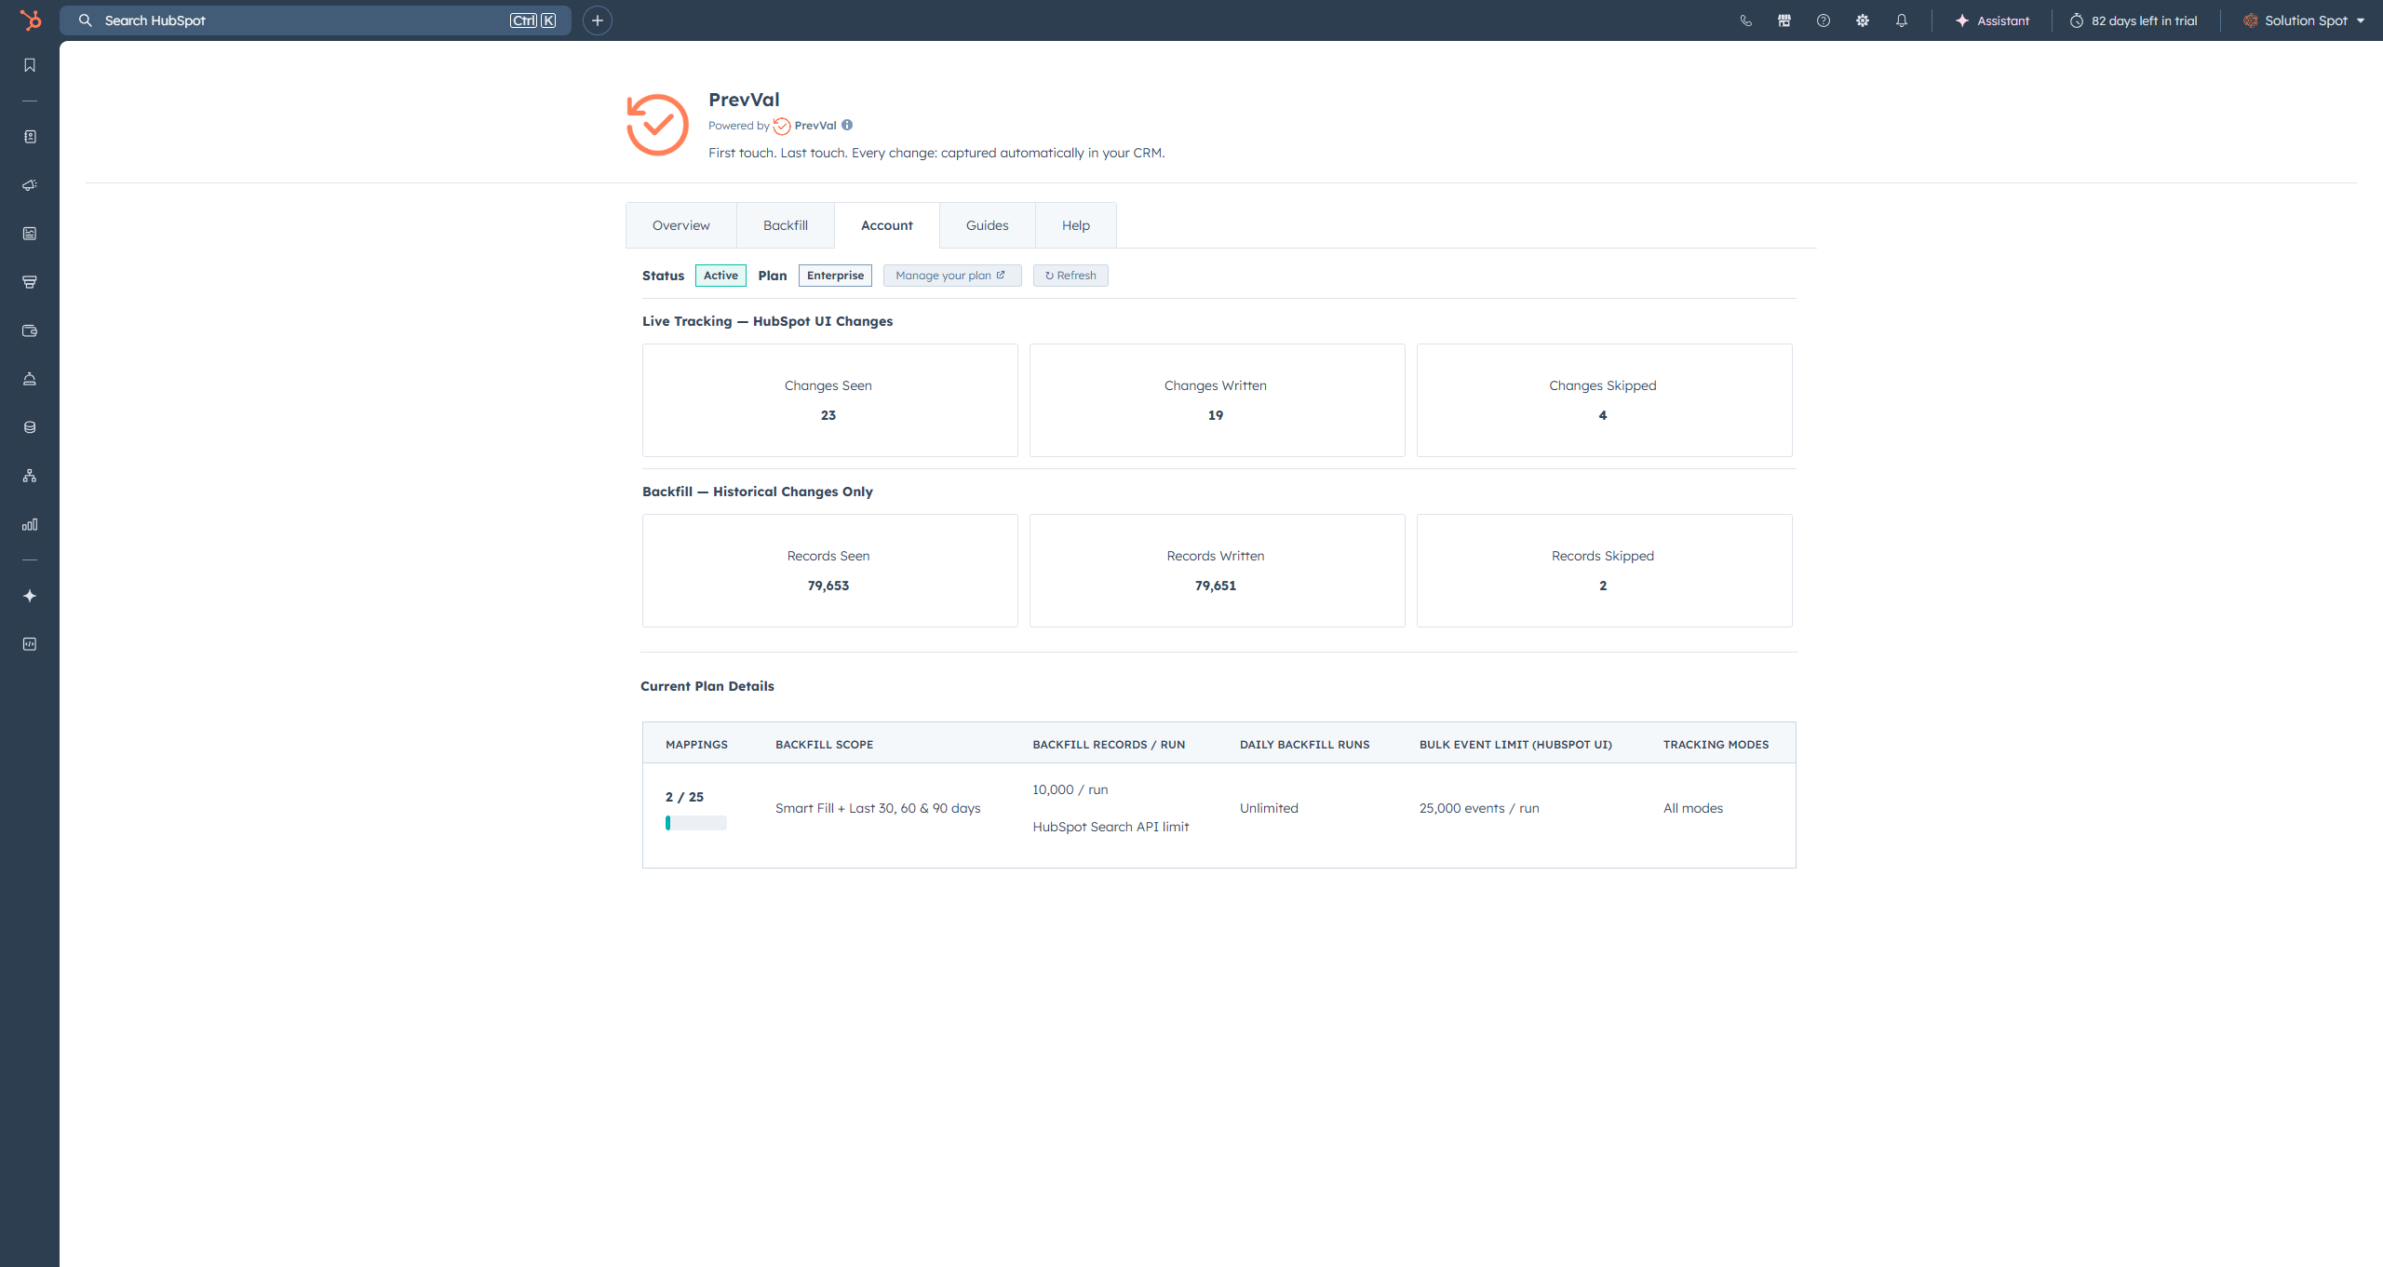Click the HubSpot sprocket logo
Screen dimensions: 2383x1267
tap(30, 20)
